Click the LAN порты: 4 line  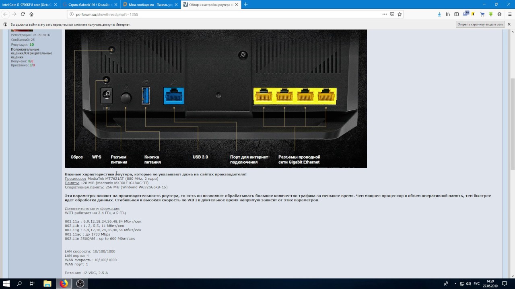77,256
